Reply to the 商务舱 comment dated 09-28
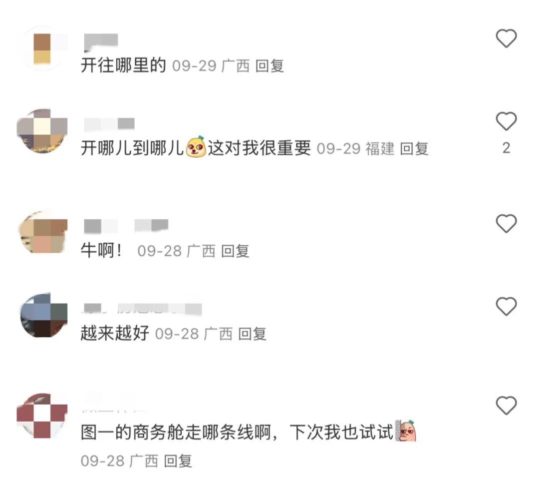The height and width of the screenshot is (491, 539). pos(178,461)
